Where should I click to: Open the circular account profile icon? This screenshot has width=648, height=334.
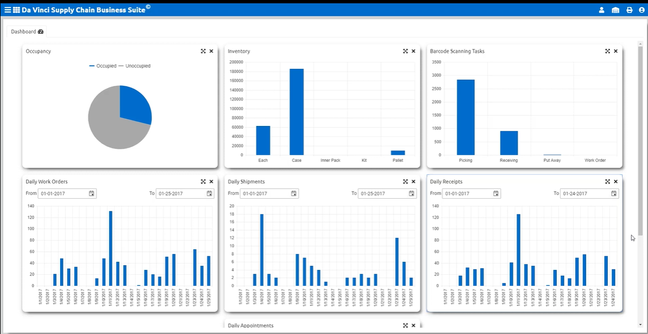click(x=641, y=10)
